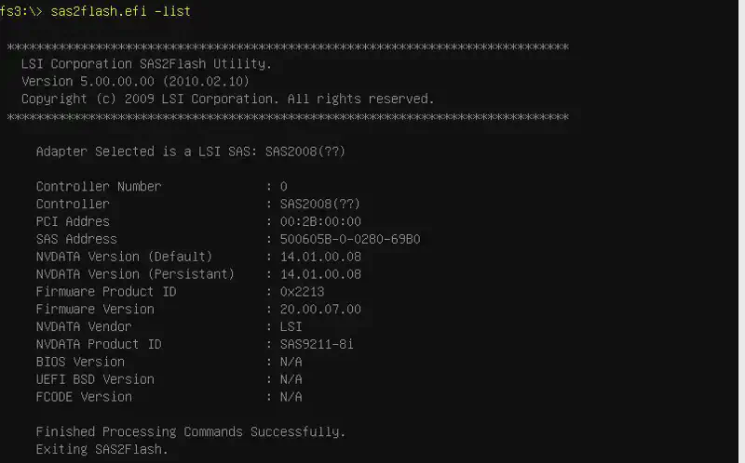
Task: Click the Controller Number value 0
Action: [283, 186]
